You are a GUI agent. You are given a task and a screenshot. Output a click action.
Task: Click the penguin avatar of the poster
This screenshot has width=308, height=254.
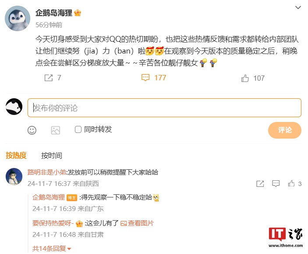click(x=18, y=18)
